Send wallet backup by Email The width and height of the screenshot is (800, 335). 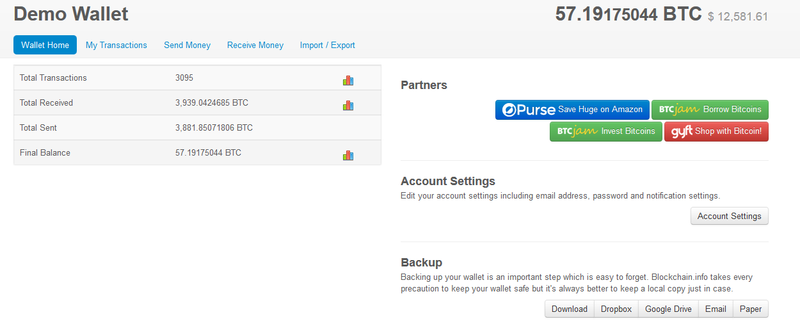tap(716, 309)
